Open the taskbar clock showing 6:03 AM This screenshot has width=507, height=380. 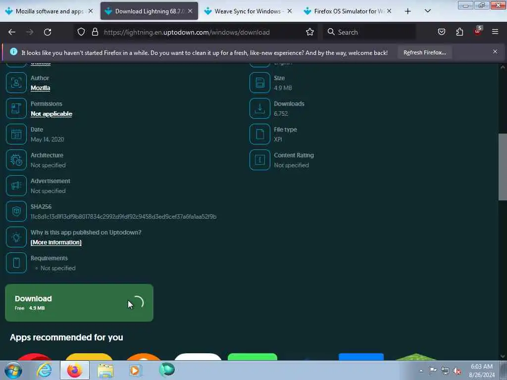point(482,371)
